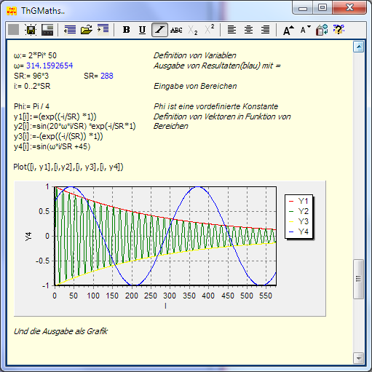Click the text 'SR:= 96*3'
The image size is (372, 372).
tap(31, 76)
